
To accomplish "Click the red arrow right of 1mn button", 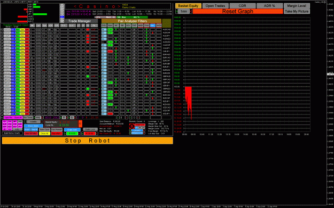I will [x=191, y=11].
